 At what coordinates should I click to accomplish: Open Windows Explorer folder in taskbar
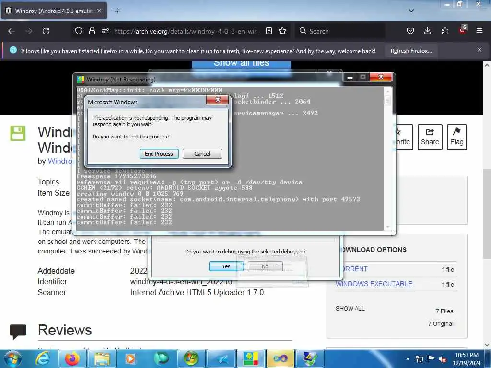tap(102, 358)
